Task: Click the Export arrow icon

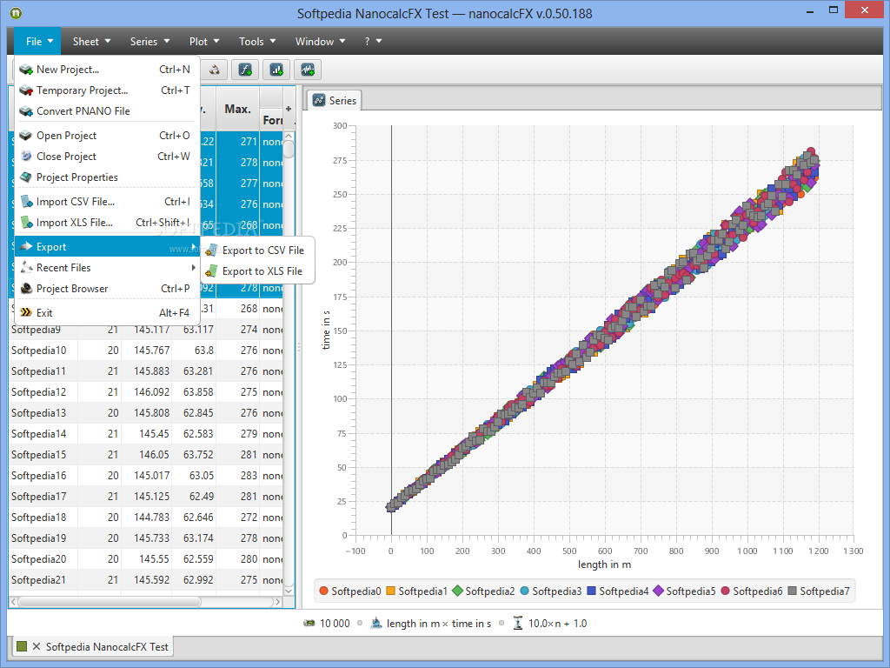Action: tap(26, 246)
